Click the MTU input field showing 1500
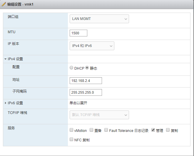 (x=78, y=33)
